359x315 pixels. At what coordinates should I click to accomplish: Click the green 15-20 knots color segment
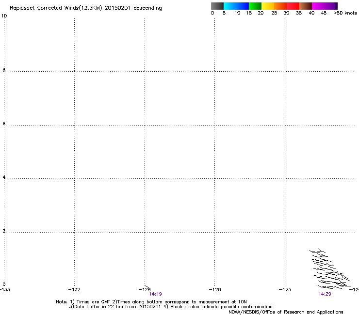coord(255,6)
